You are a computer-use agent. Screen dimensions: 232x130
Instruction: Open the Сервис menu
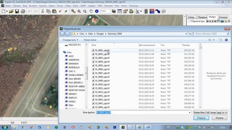pos(92,6)
